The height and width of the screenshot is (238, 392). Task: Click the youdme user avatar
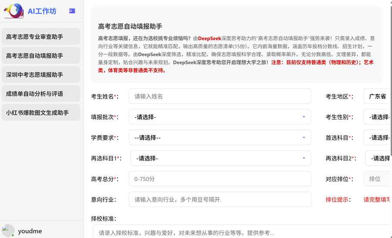[8, 231]
